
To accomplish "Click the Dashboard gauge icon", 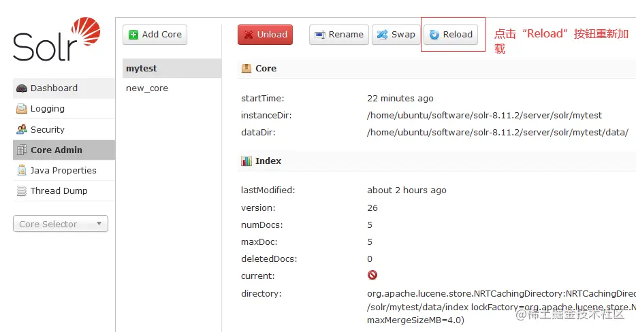I will 22,88.
